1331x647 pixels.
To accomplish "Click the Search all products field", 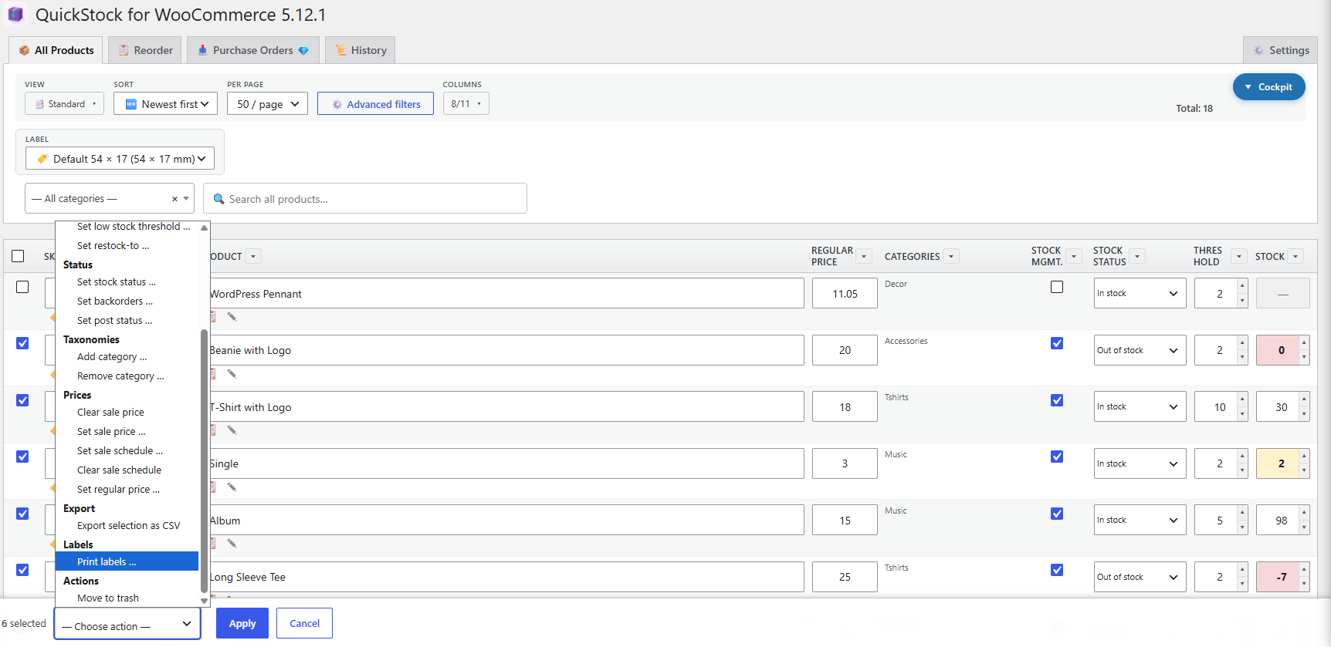I will [x=364, y=198].
